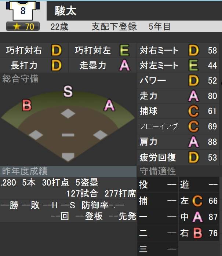
Task: Select the second base marker on the field
Action: click(x=68, y=113)
